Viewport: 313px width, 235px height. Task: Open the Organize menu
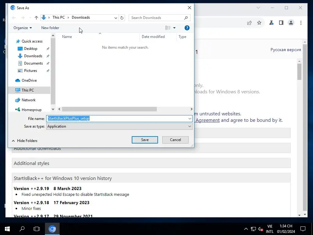tap(23, 28)
